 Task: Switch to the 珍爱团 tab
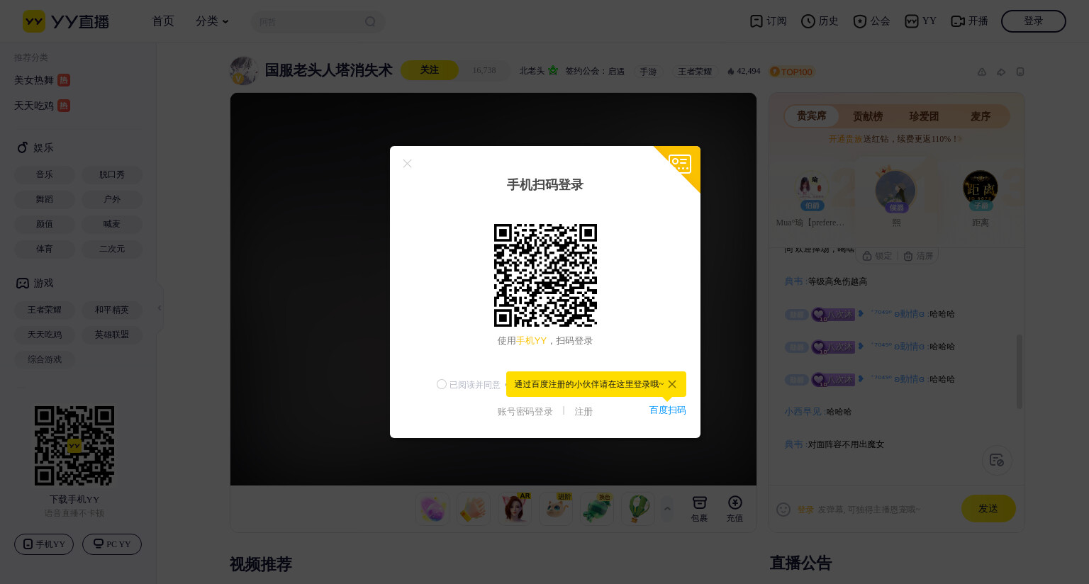pyautogui.click(x=924, y=116)
